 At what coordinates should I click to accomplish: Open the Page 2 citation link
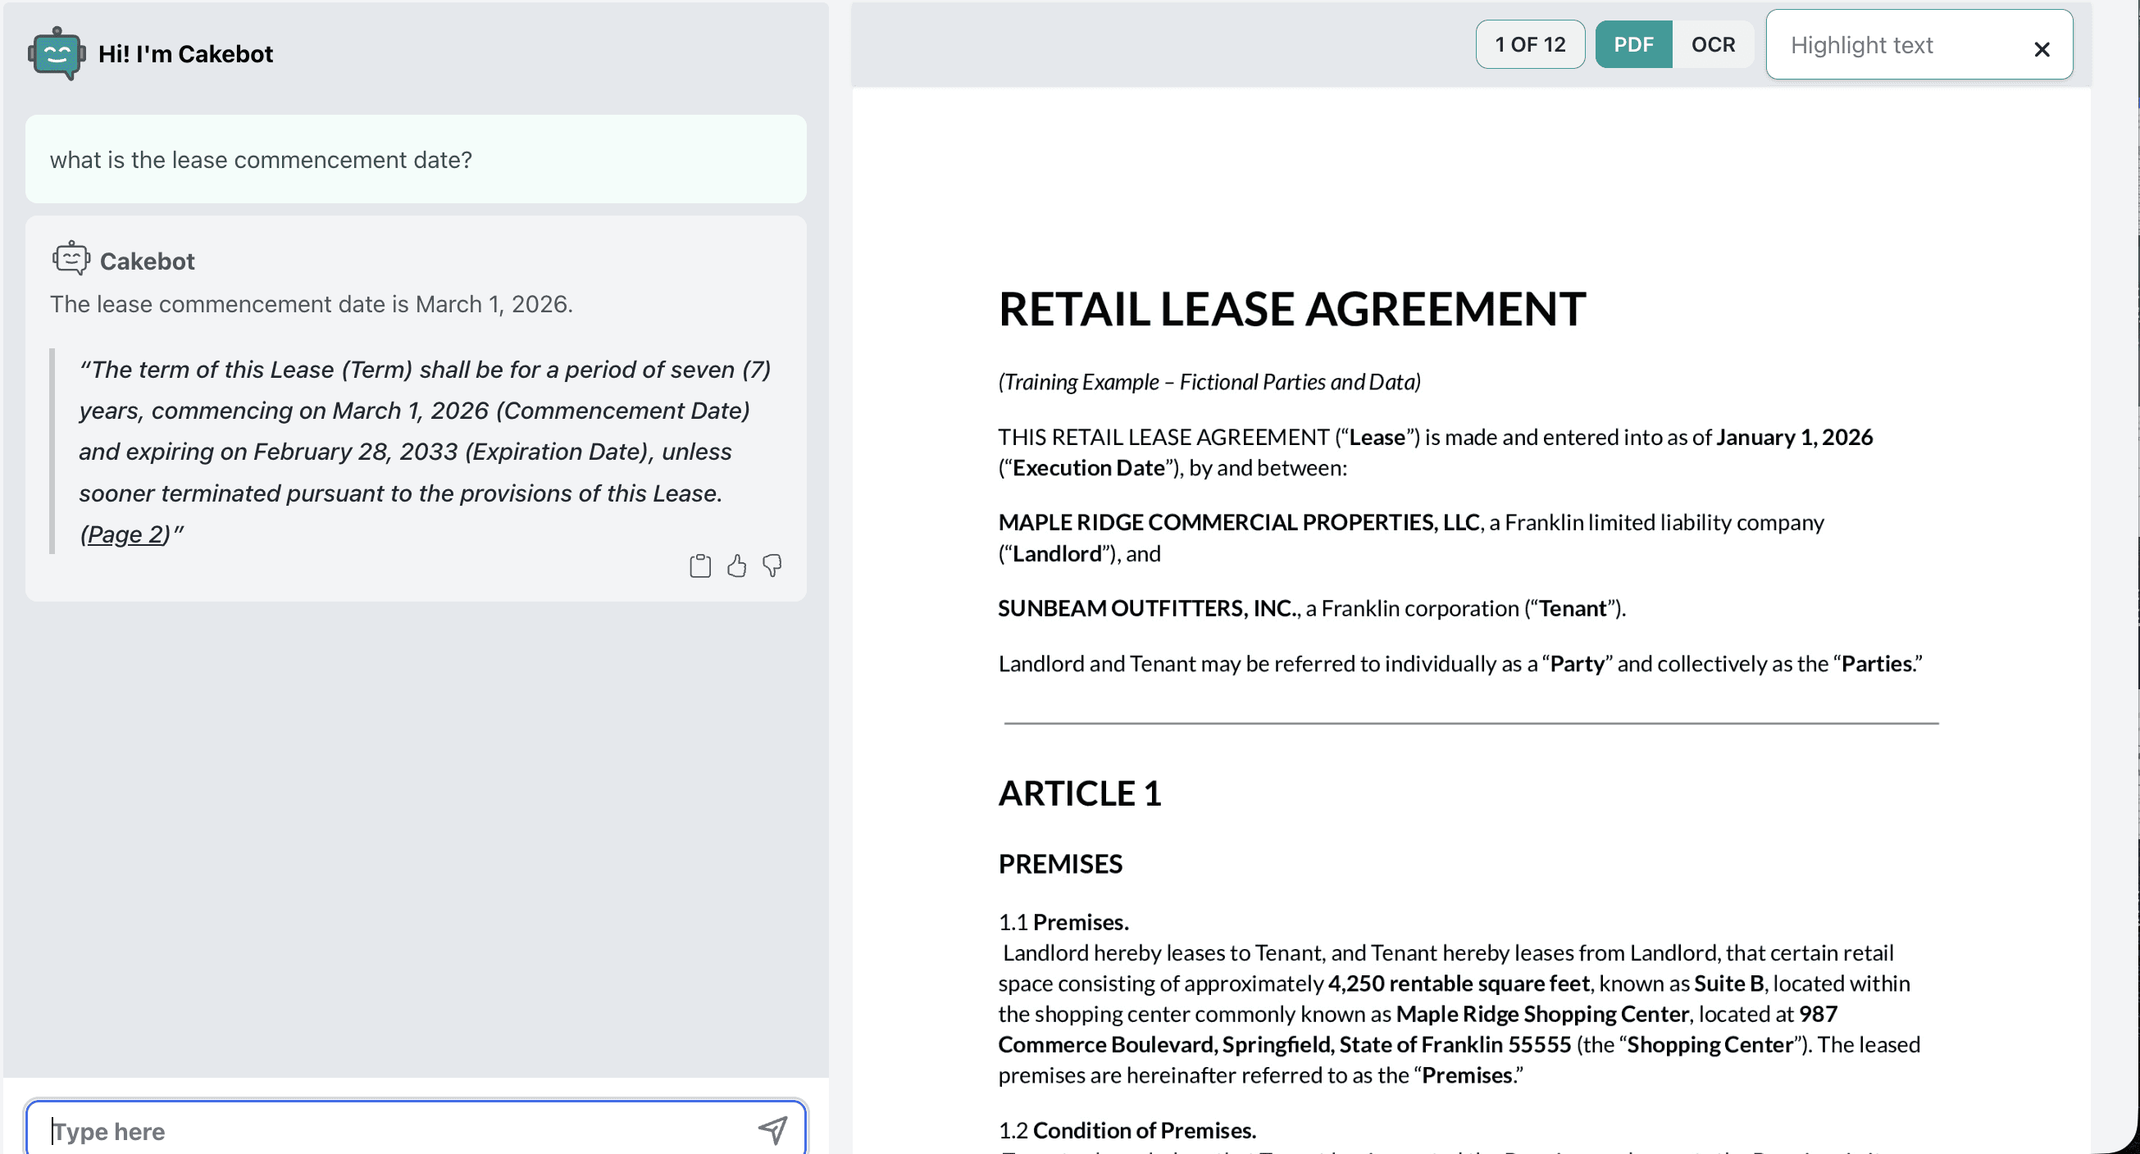coord(125,534)
